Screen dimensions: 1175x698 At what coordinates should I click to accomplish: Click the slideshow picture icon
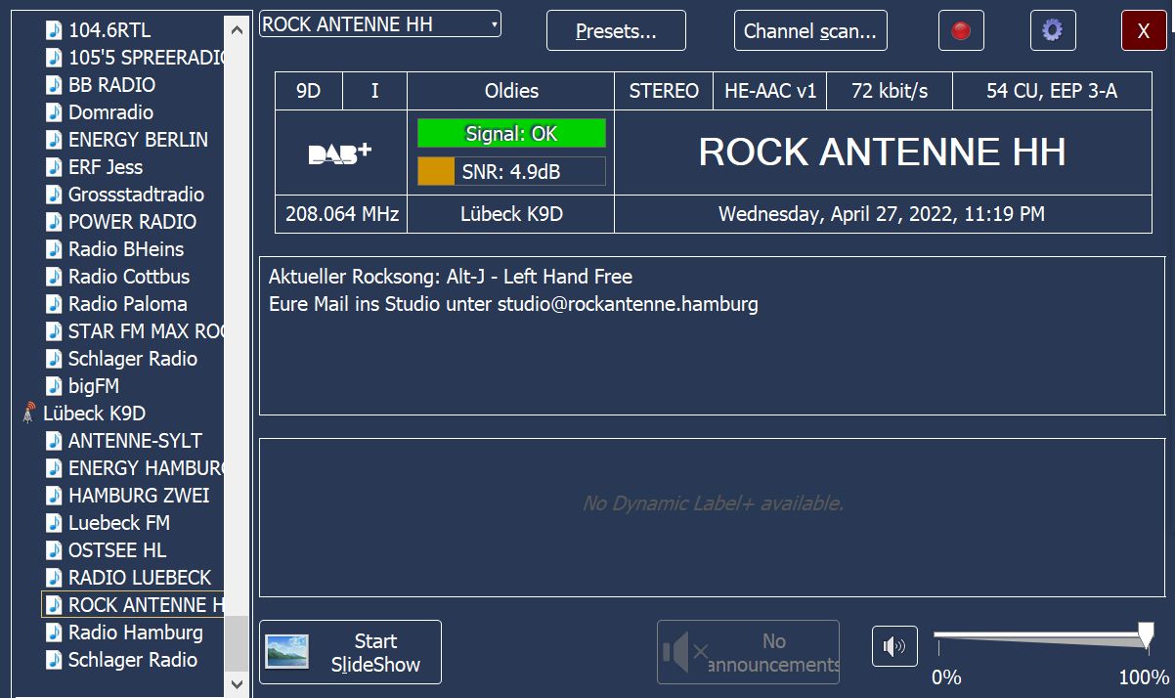(287, 652)
